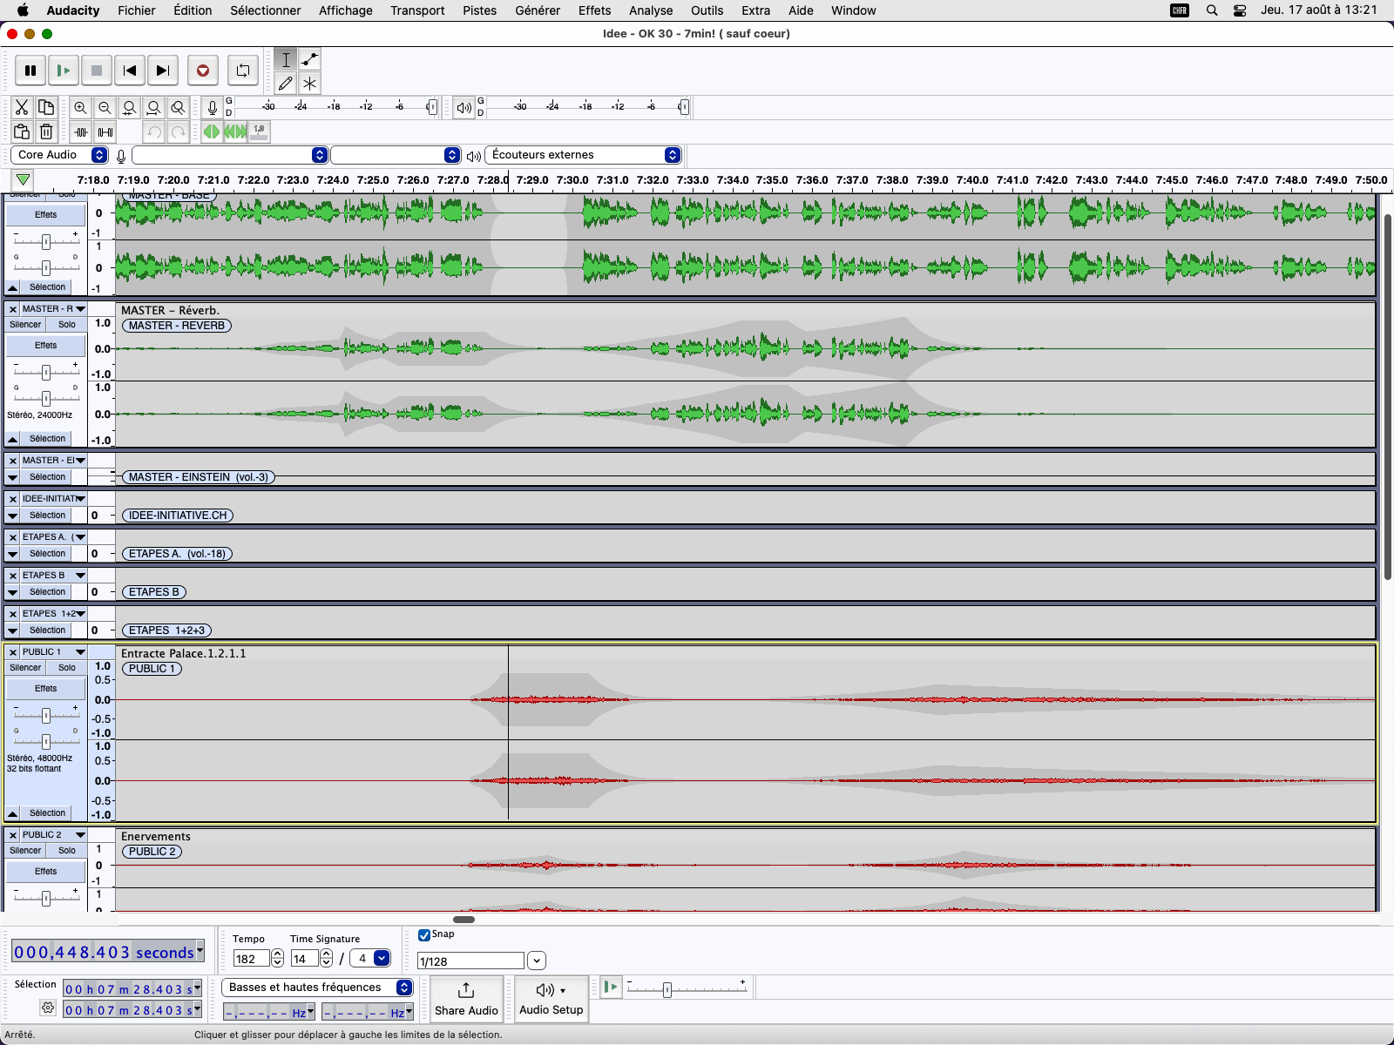Click the Delete trash icon
The width and height of the screenshot is (1394, 1045).
click(x=46, y=132)
